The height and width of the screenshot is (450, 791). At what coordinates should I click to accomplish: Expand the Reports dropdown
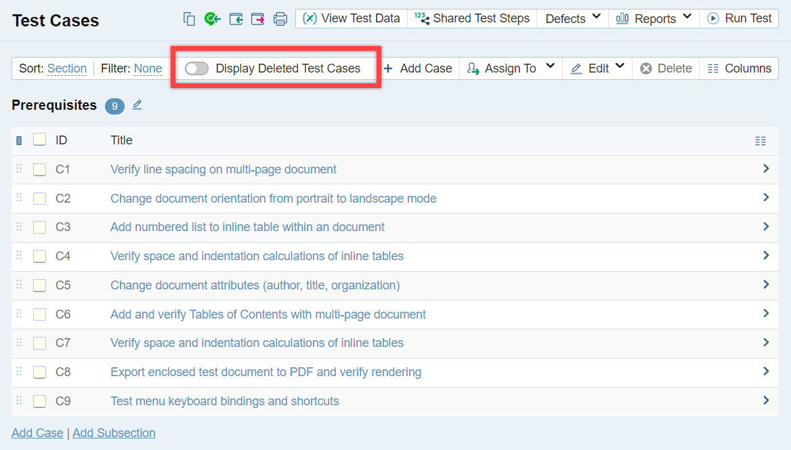click(654, 19)
